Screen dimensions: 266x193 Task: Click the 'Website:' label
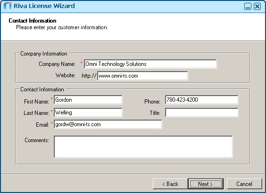(66, 75)
